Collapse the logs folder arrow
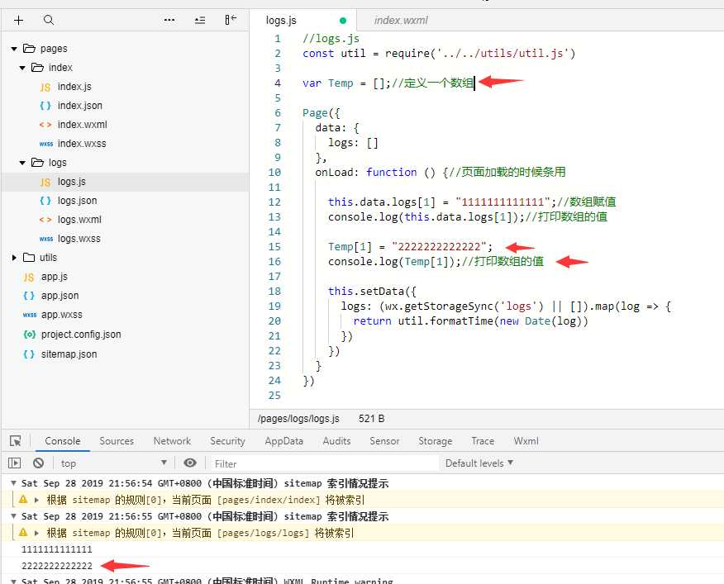Screen dimensions: 724x584 pyautogui.click(x=22, y=163)
